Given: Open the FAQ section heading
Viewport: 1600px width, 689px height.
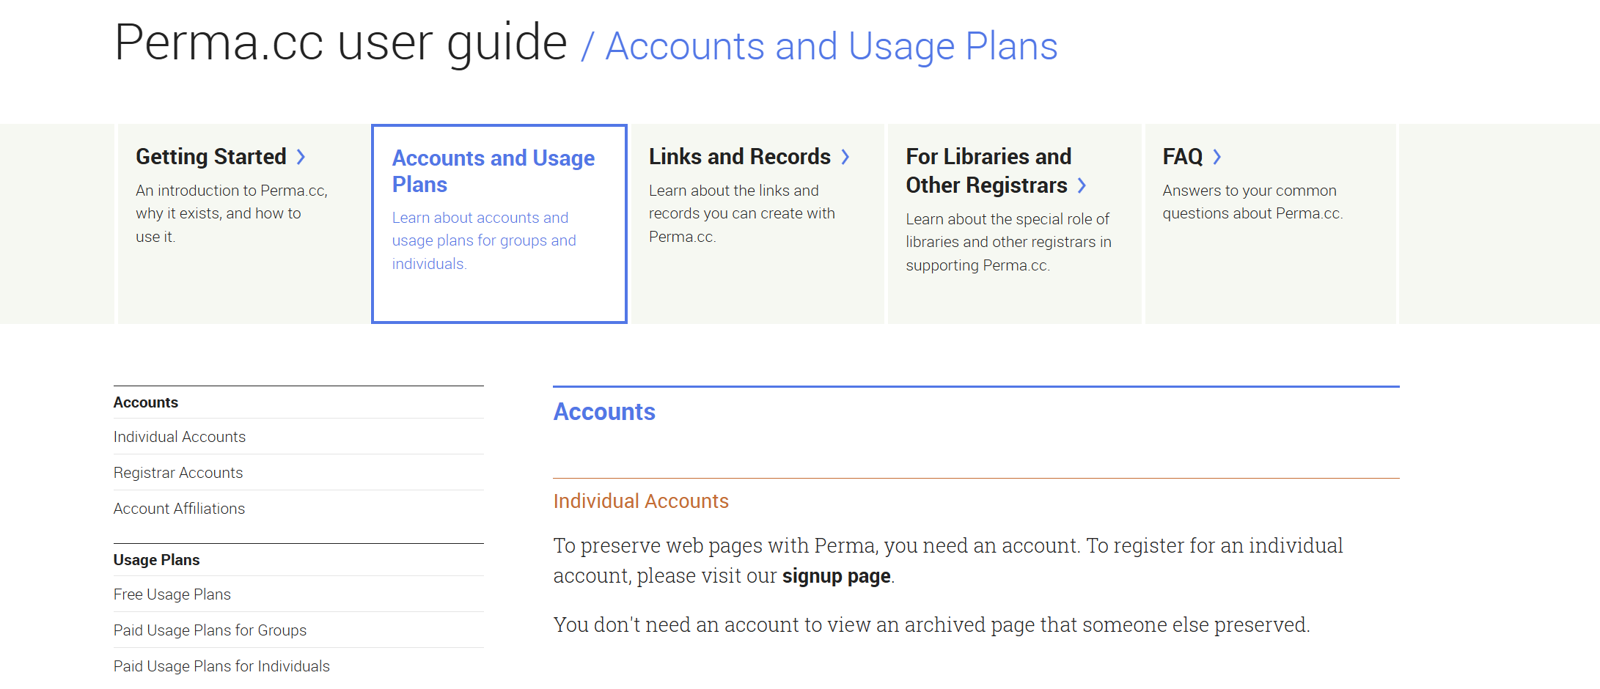Looking at the screenshot, I should [x=1183, y=157].
